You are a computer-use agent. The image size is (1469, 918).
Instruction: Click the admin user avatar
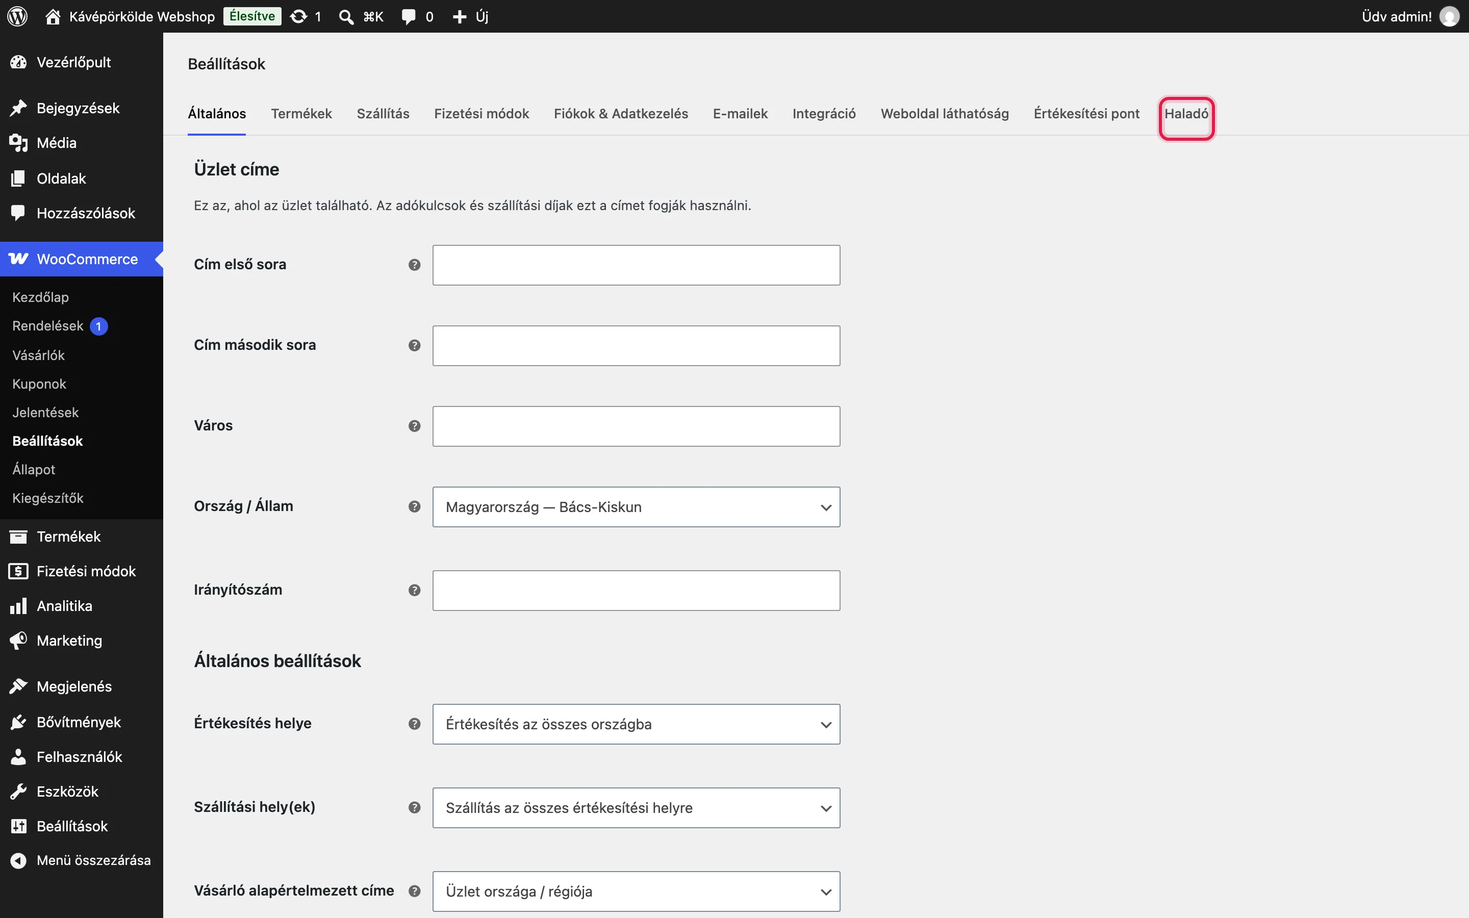(1450, 16)
